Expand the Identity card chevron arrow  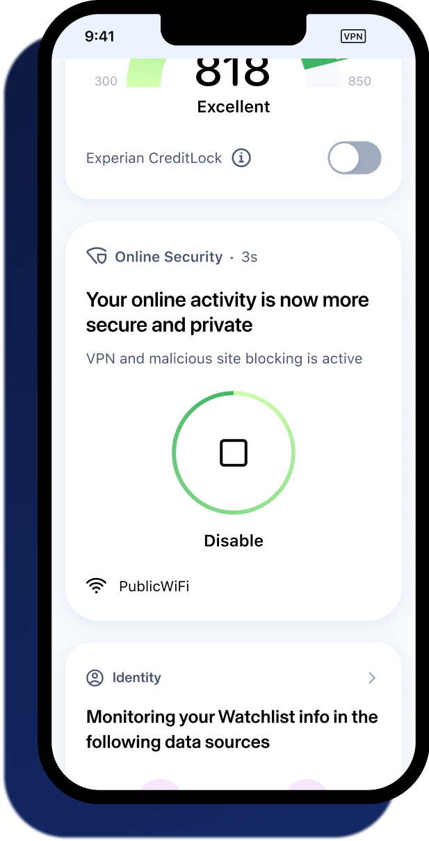(x=372, y=678)
